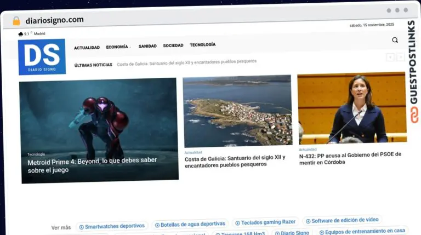Advance to next news ticker item
The image size is (421, 235).
point(401,57)
